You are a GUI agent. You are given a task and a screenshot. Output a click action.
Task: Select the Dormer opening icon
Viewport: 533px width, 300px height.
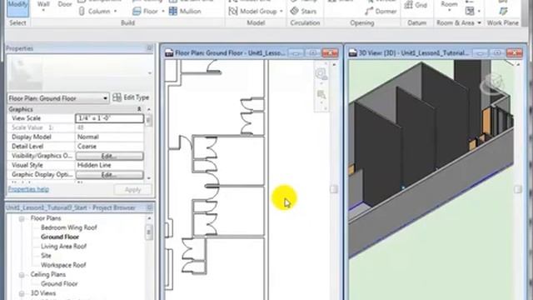coord(368,11)
